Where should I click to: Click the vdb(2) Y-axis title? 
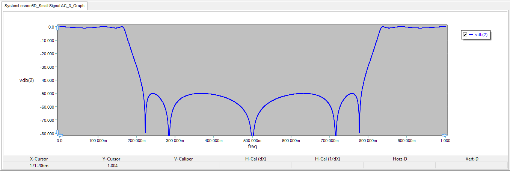click(26, 80)
